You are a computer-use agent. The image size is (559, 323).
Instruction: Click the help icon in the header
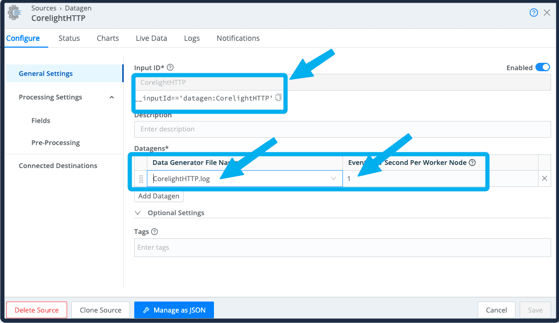(x=534, y=13)
